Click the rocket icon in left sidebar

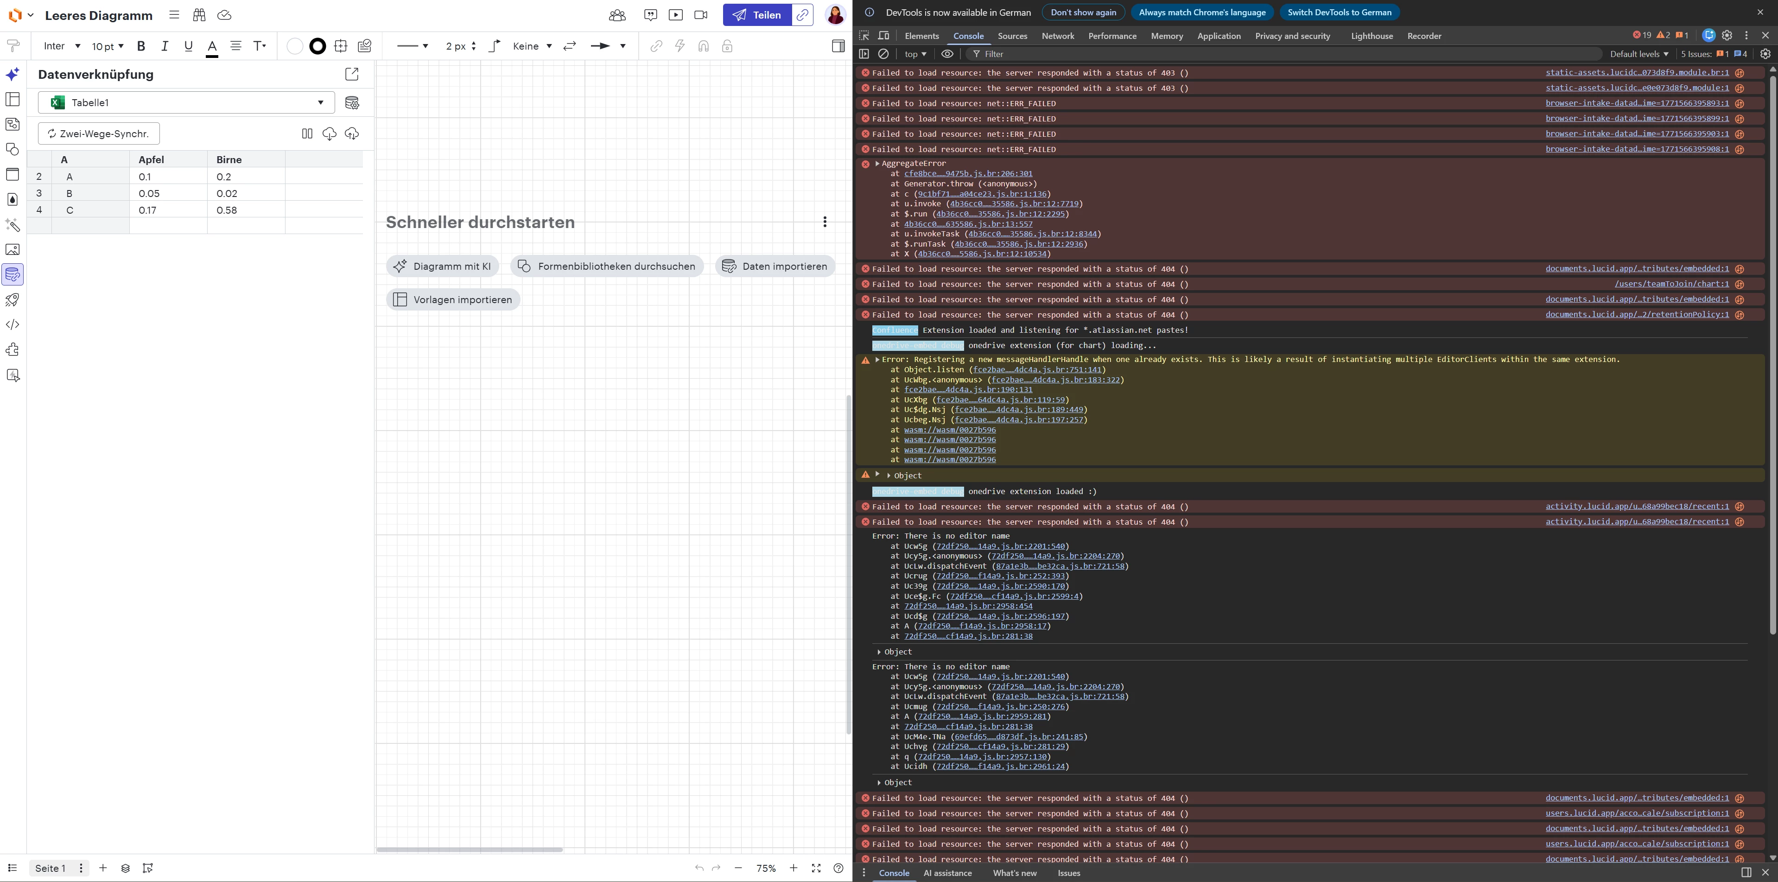click(x=13, y=299)
